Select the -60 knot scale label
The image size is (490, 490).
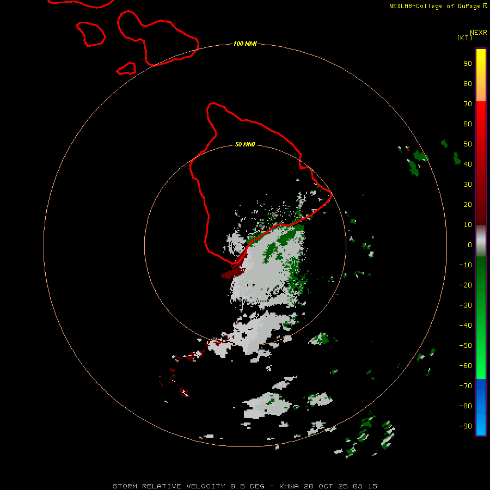tap(465, 366)
